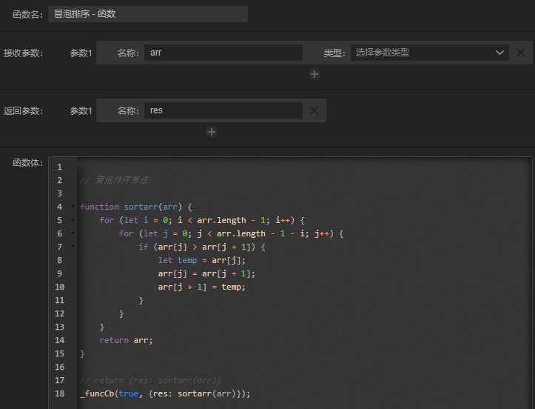Click line number 12 in the gutter
Viewport: 535px width, 409px height.
[x=60, y=313]
